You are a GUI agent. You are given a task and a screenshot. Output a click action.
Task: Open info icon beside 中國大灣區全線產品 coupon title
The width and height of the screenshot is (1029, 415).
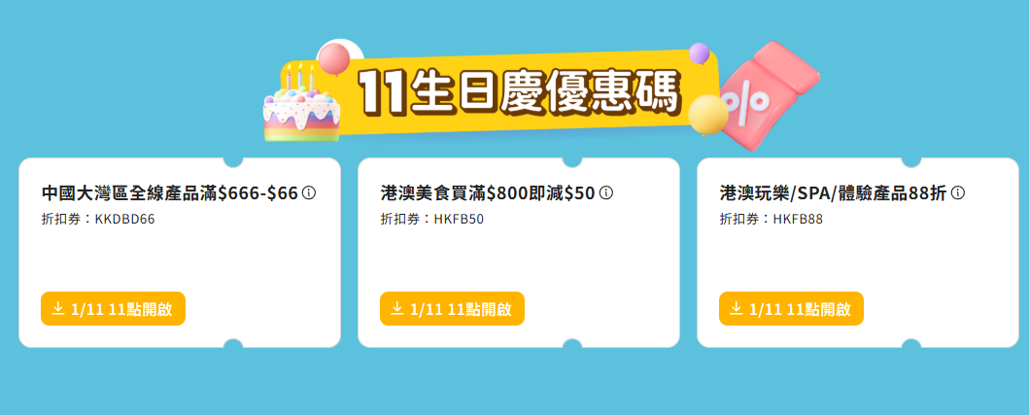309,193
